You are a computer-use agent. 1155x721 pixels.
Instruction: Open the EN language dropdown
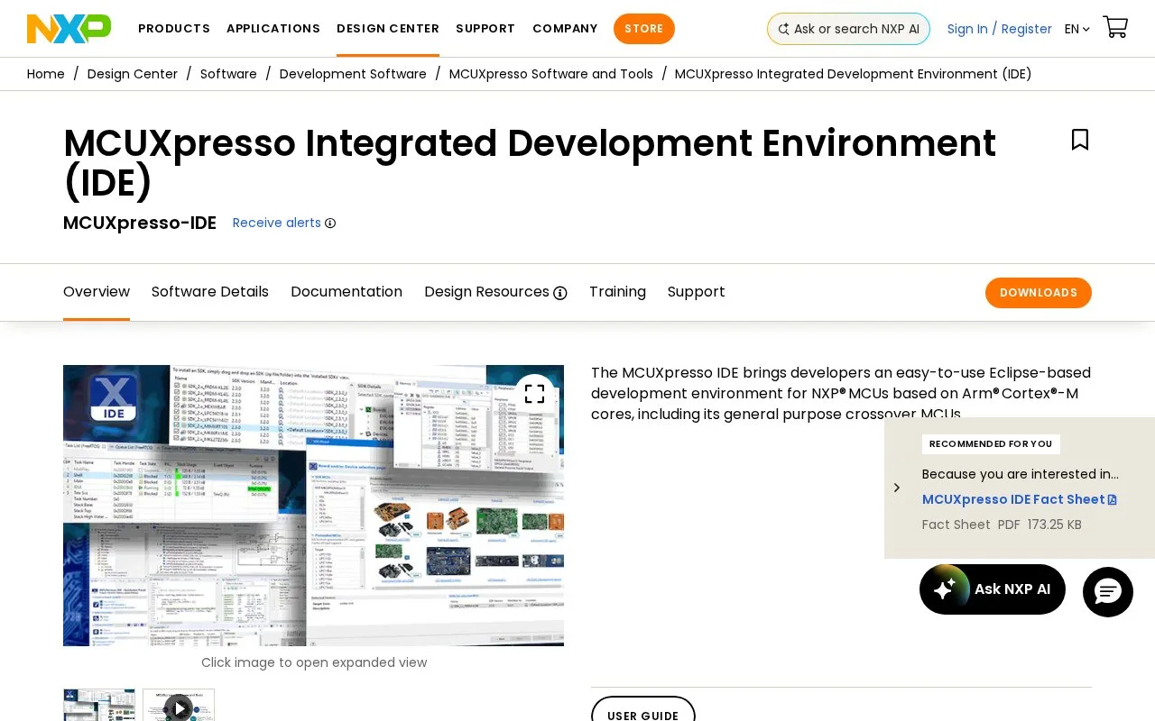tap(1077, 29)
